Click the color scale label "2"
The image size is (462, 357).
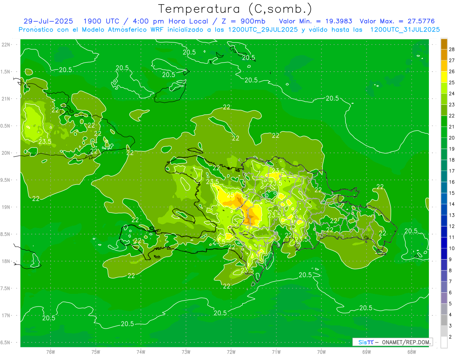[x=450, y=337]
